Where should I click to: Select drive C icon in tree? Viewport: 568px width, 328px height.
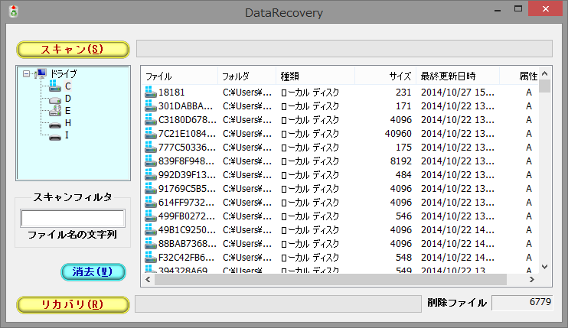coord(55,86)
